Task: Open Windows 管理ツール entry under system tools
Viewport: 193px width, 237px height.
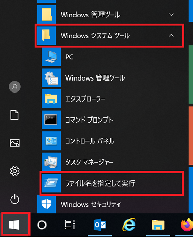Action: [x=95, y=78]
